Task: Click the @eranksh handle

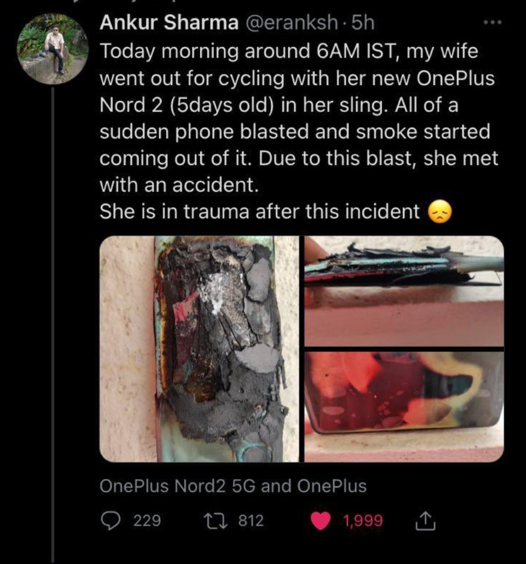Action: pos(290,22)
